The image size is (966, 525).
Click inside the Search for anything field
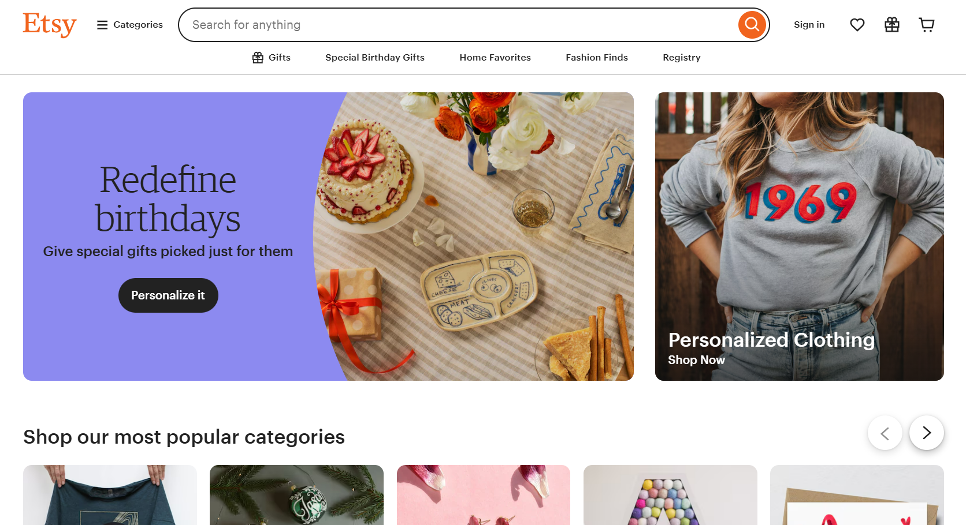click(404, 24)
